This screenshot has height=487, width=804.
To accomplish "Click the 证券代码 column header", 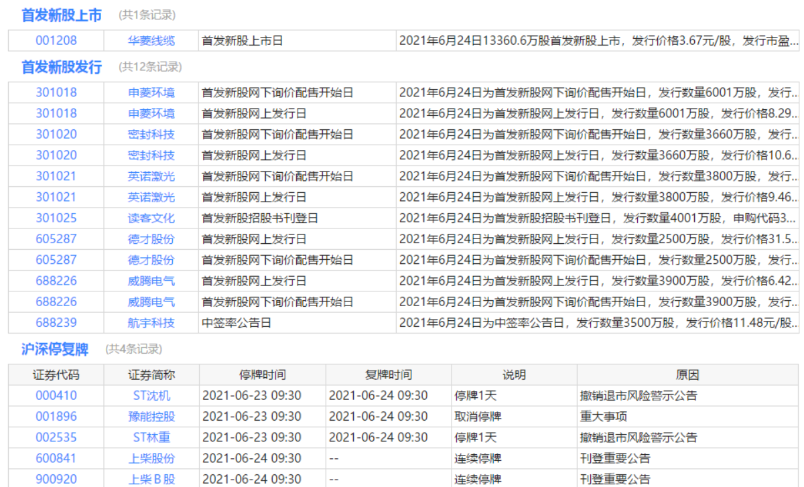I will pyautogui.click(x=56, y=375).
